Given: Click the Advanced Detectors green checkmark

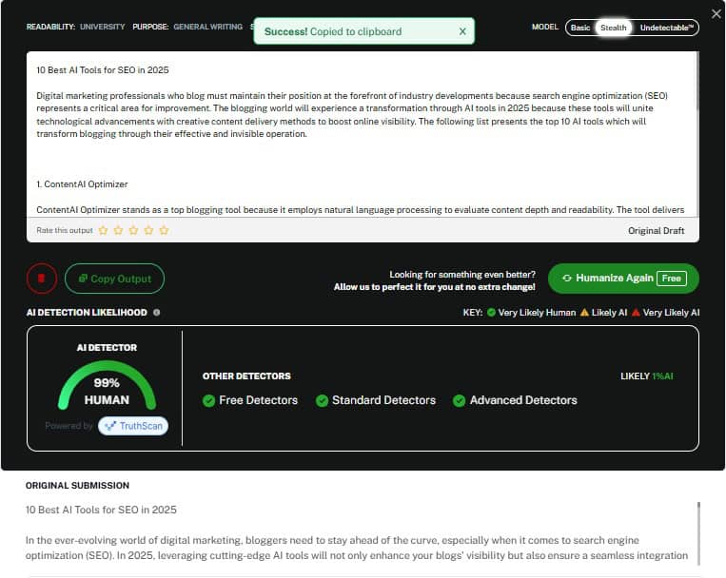Looking at the screenshot, I should 460,400.
